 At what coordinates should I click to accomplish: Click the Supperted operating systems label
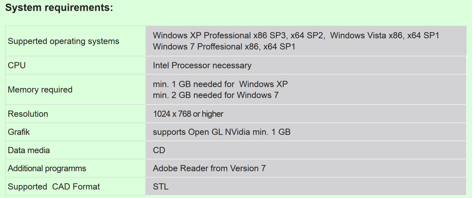63,41
